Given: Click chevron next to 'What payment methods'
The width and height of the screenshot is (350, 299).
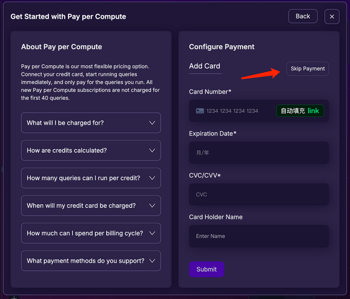Looking at the screenshot, I should coord(152,261).
